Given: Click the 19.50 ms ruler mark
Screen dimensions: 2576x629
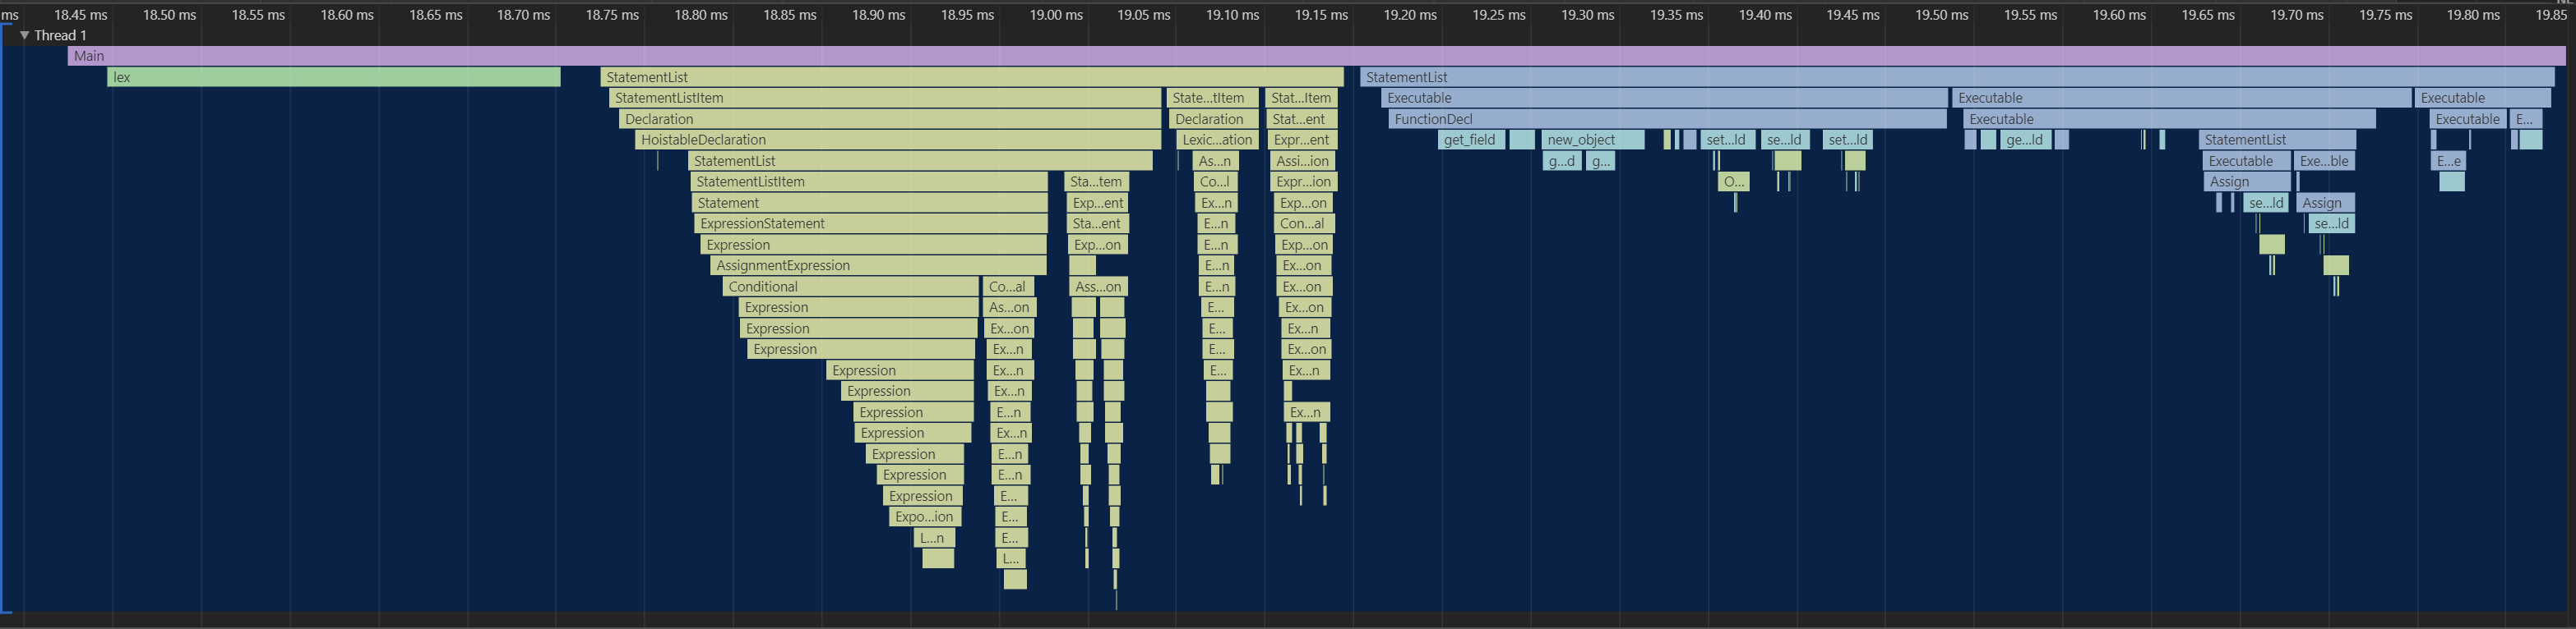Looking at the screenshot, I should (x=1941, y=15).
